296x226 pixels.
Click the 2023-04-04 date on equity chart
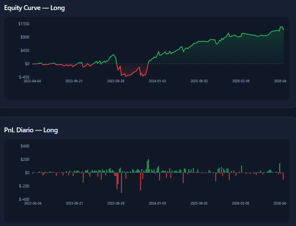(x=32, y=81)
